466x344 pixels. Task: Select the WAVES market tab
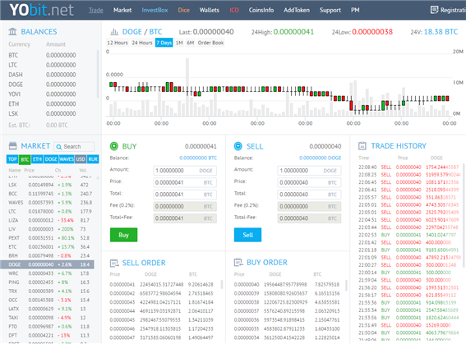tap(67, 159)
